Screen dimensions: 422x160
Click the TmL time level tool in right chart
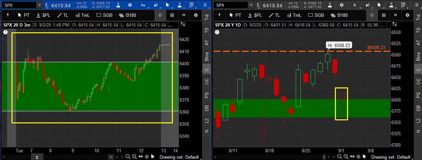point(294,15)
